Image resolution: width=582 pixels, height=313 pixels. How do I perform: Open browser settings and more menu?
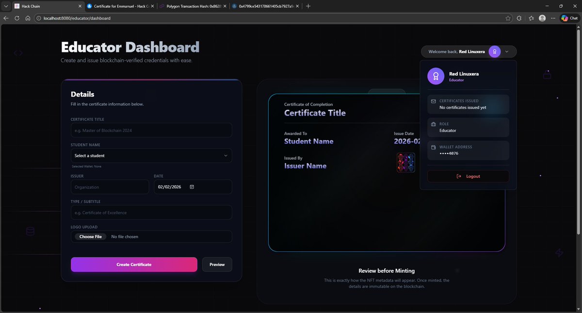click(553, 18)
